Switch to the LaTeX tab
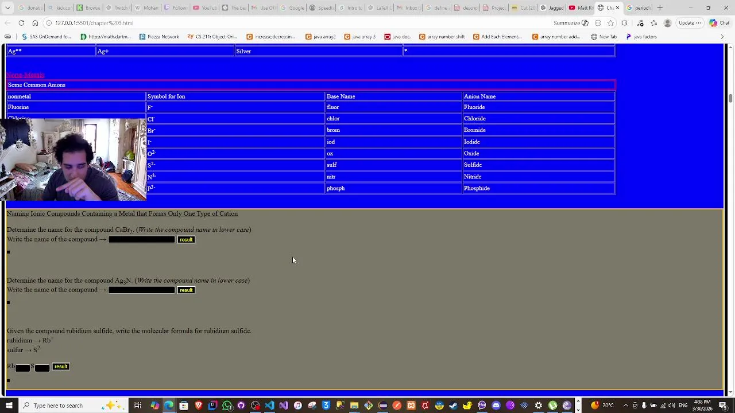 point(380,8)
